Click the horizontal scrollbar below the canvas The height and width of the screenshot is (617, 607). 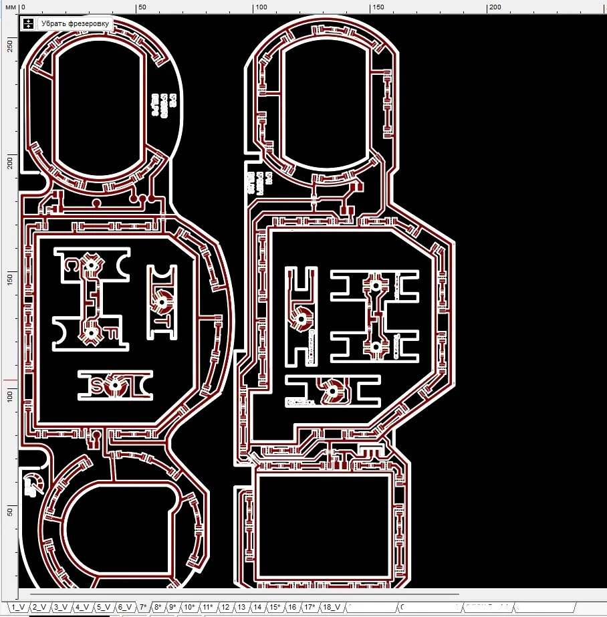click(241, 594)
